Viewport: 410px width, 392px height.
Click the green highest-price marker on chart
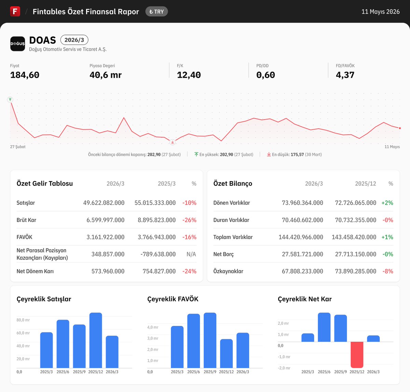tap(10, 100)
